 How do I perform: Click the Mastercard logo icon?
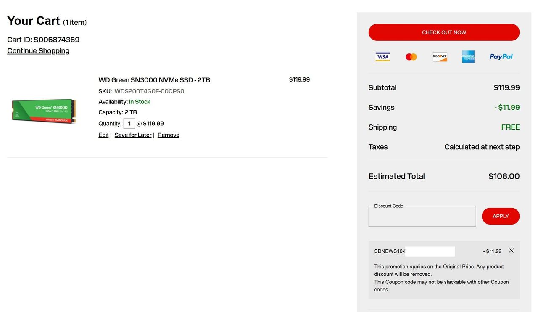tap(411, 57)
